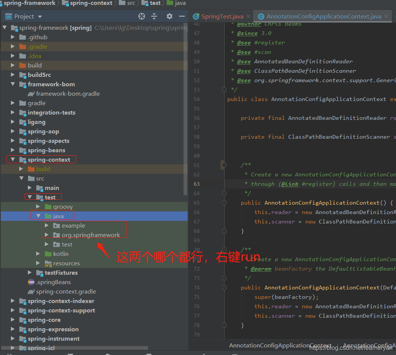Select the test package under java
Viewport: 396px width, 355px height.
[67, 244]
